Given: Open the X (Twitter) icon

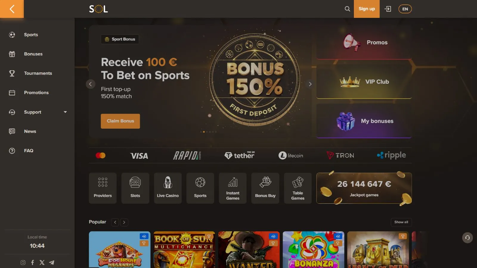Looking at the screenshot, I should (42, 262).
